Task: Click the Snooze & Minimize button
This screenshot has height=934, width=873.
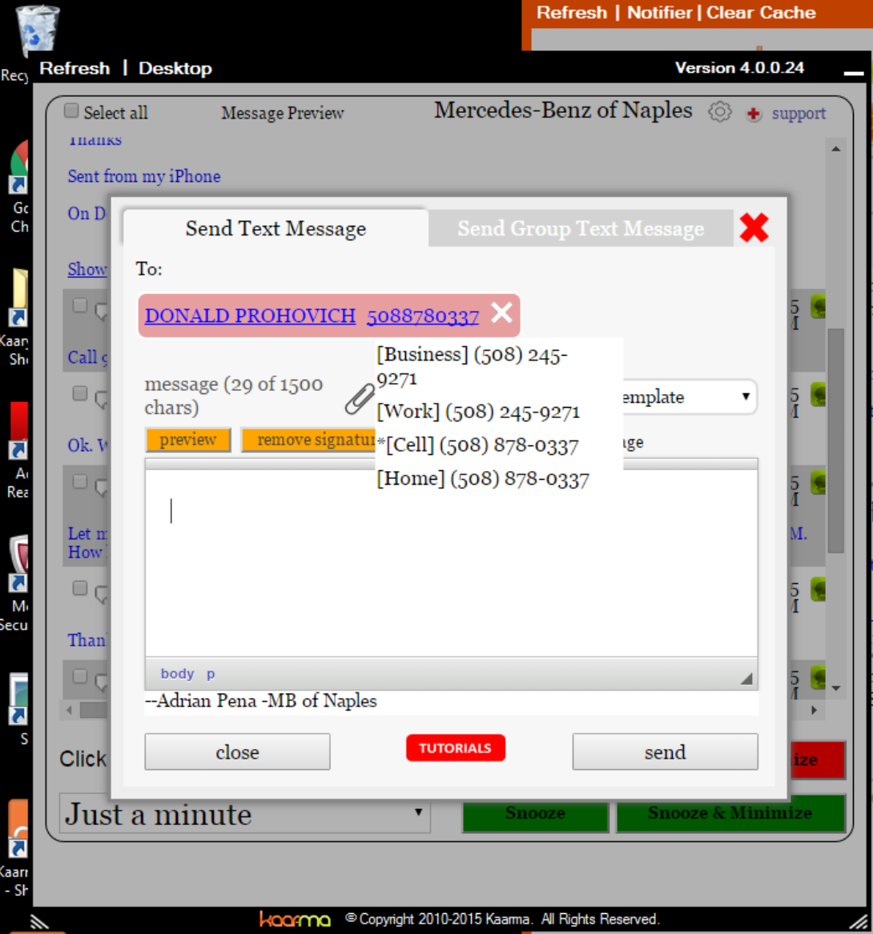Action: 730,813
